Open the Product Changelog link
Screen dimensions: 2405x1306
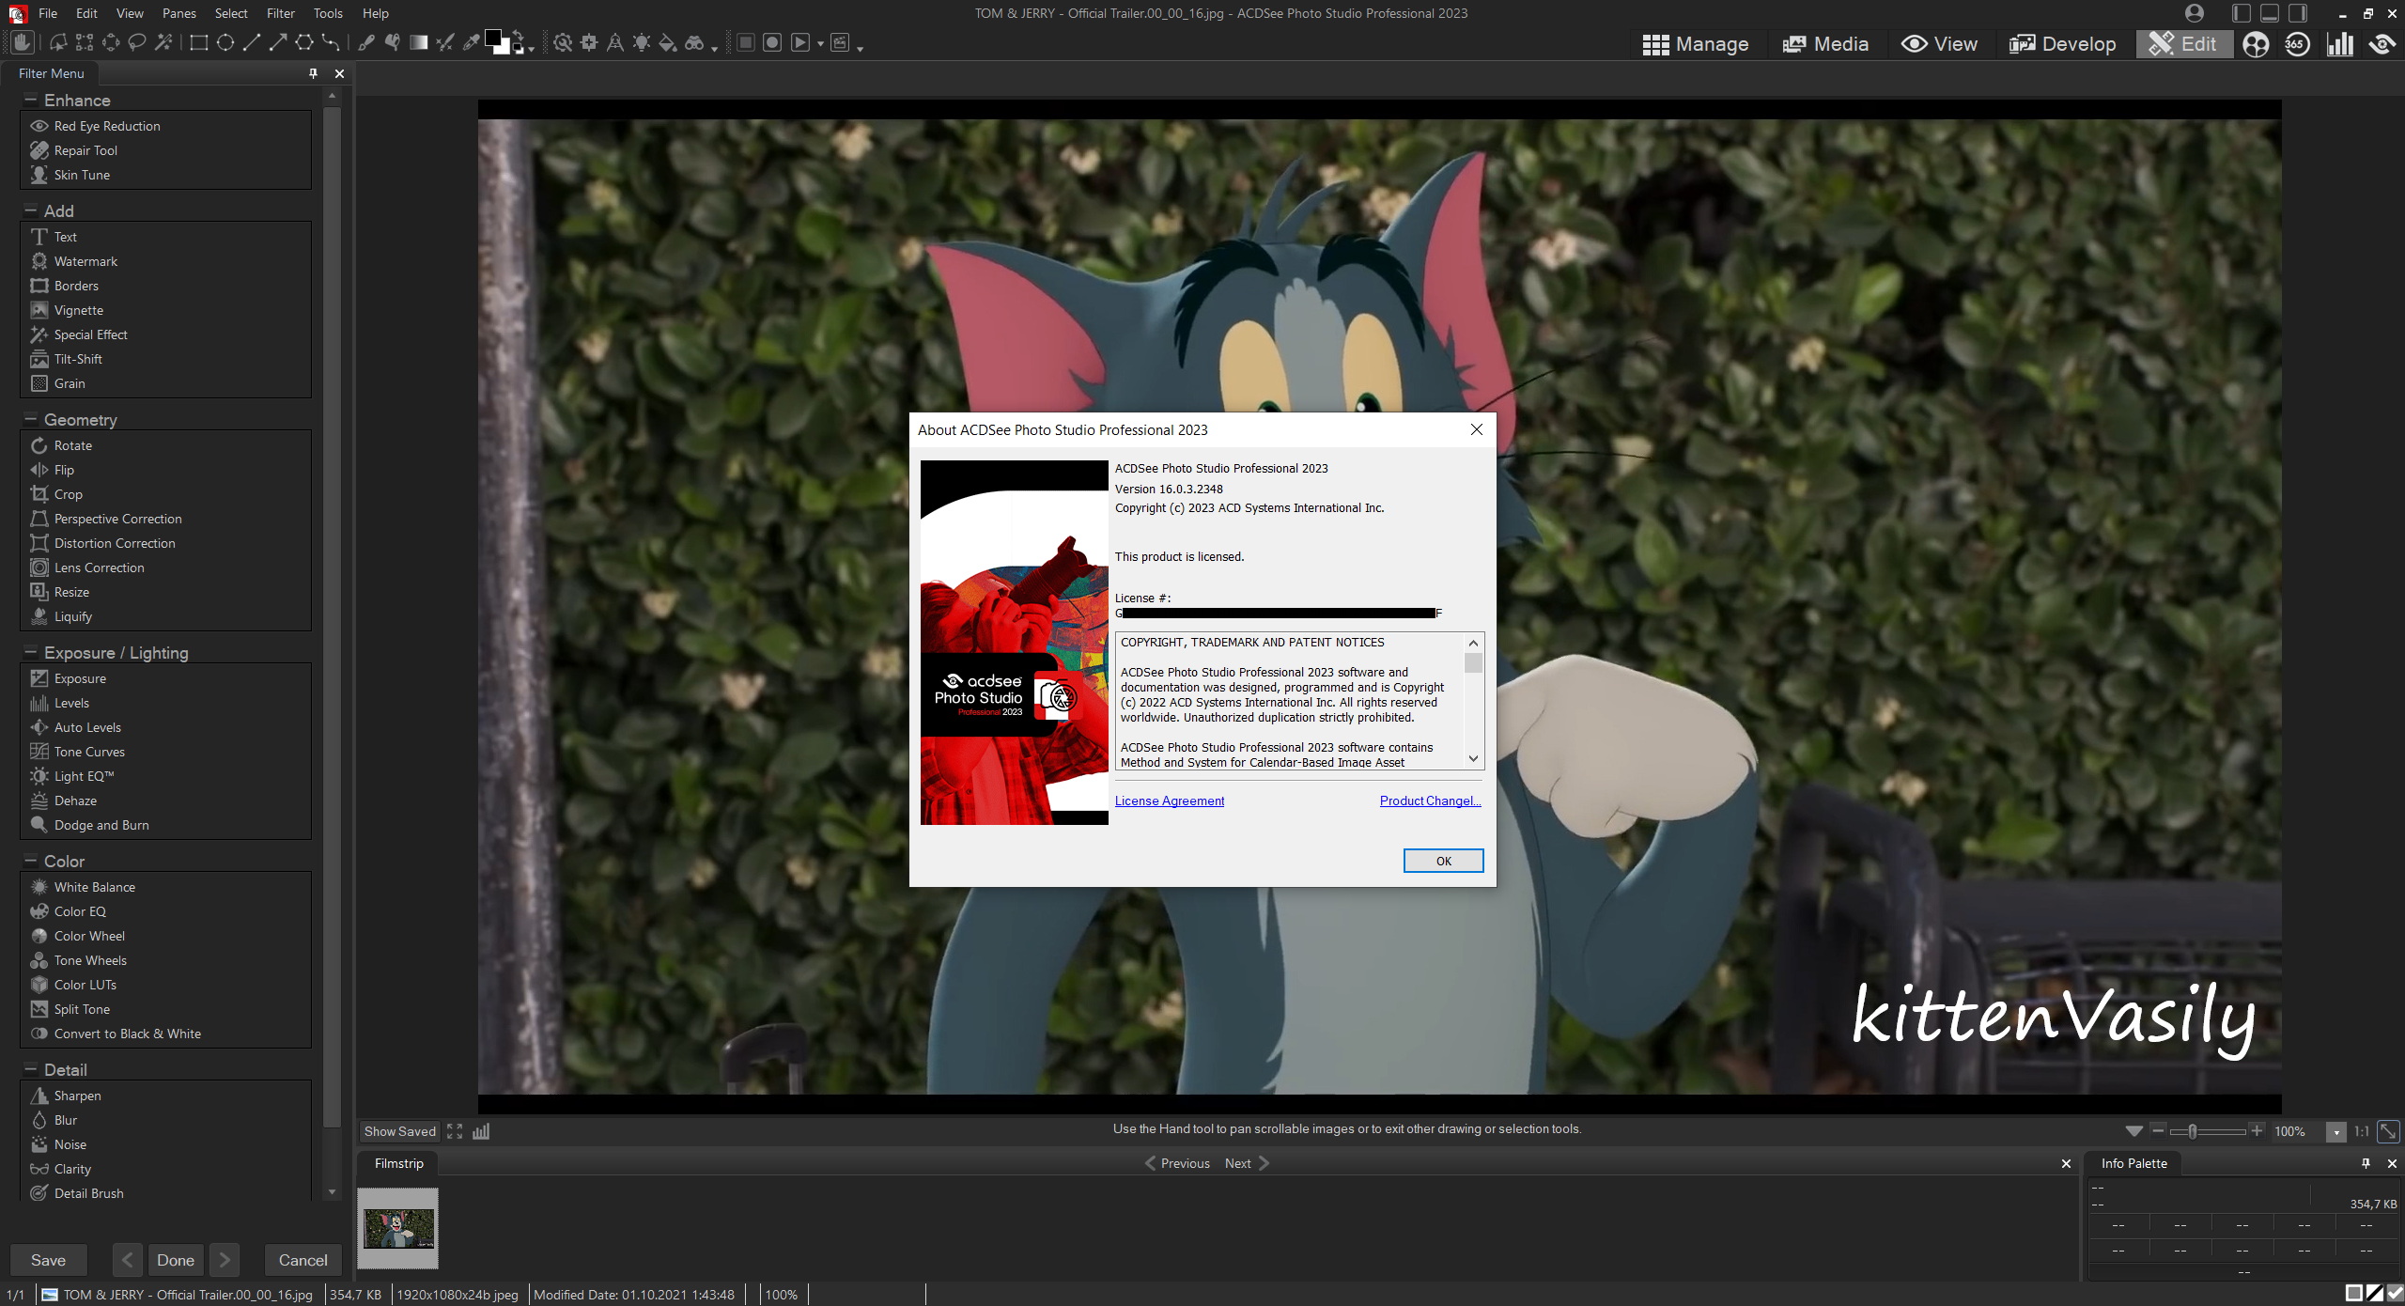[x=1430, y=801]
